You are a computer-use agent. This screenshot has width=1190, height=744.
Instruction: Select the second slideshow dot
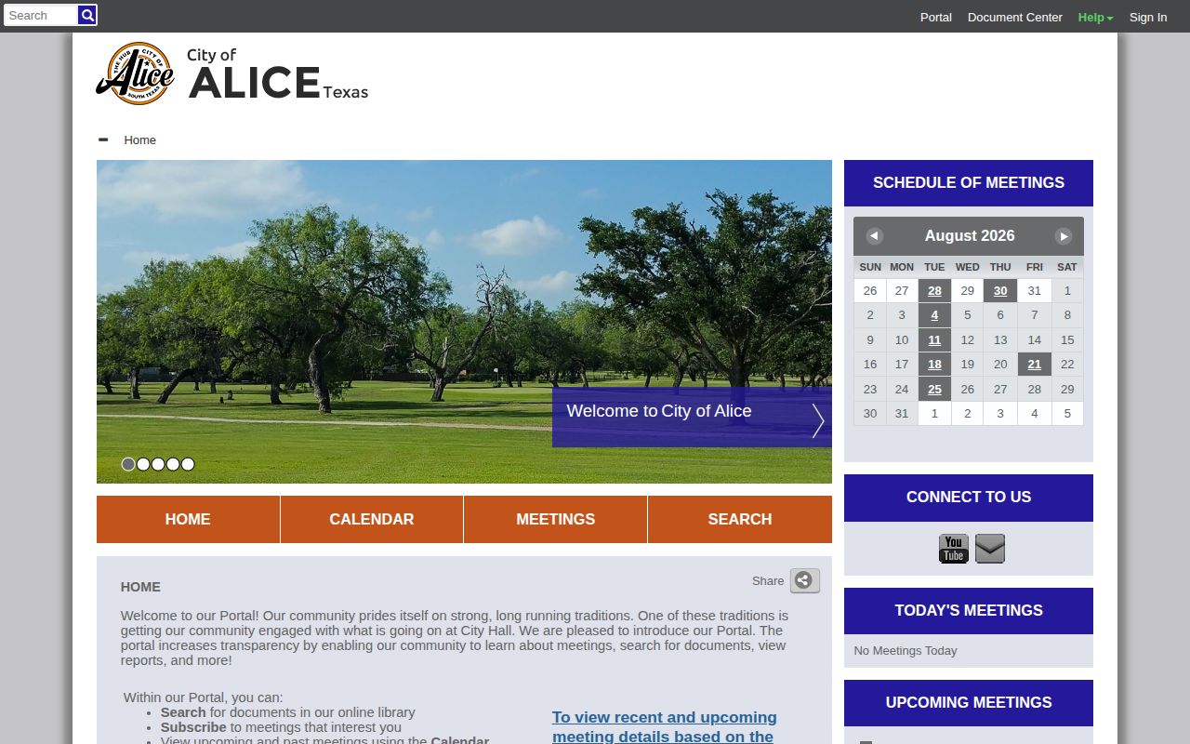[x=143, y=464]
